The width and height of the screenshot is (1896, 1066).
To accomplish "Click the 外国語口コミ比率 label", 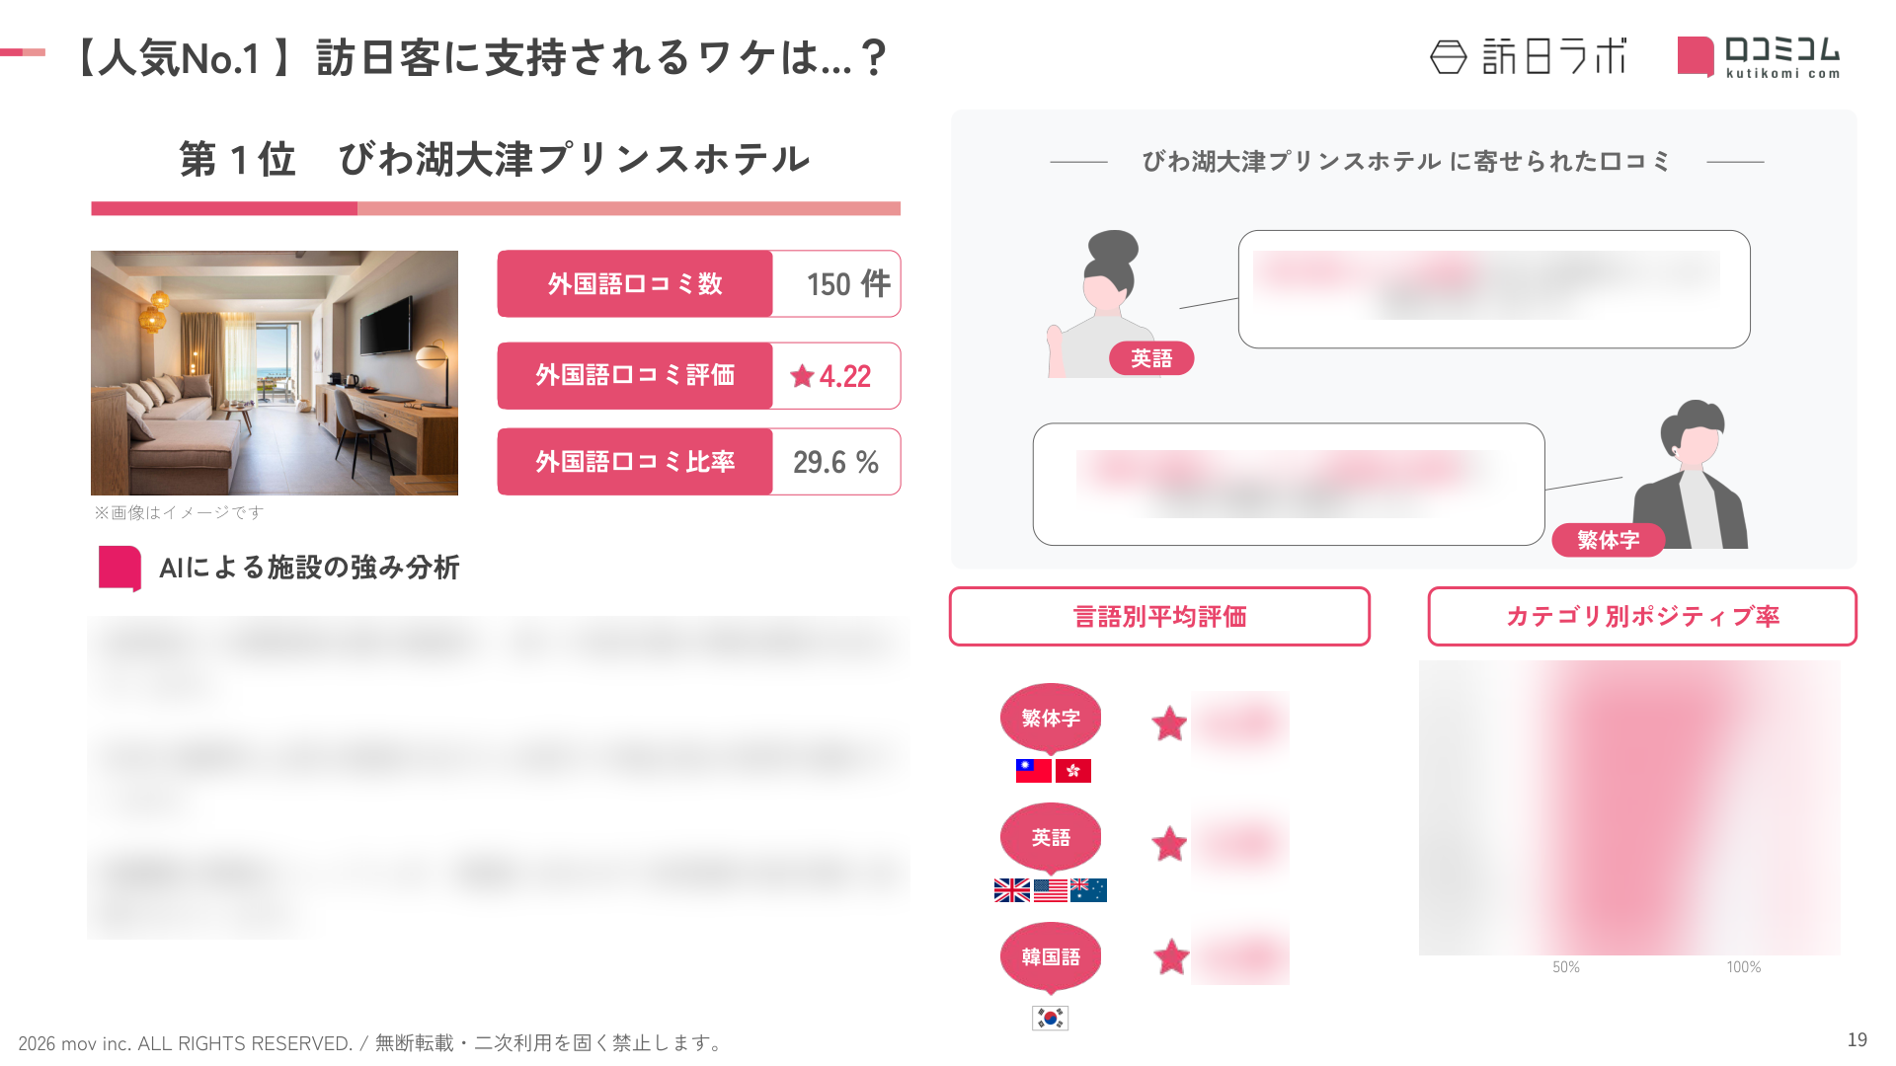I will [635, 462].
